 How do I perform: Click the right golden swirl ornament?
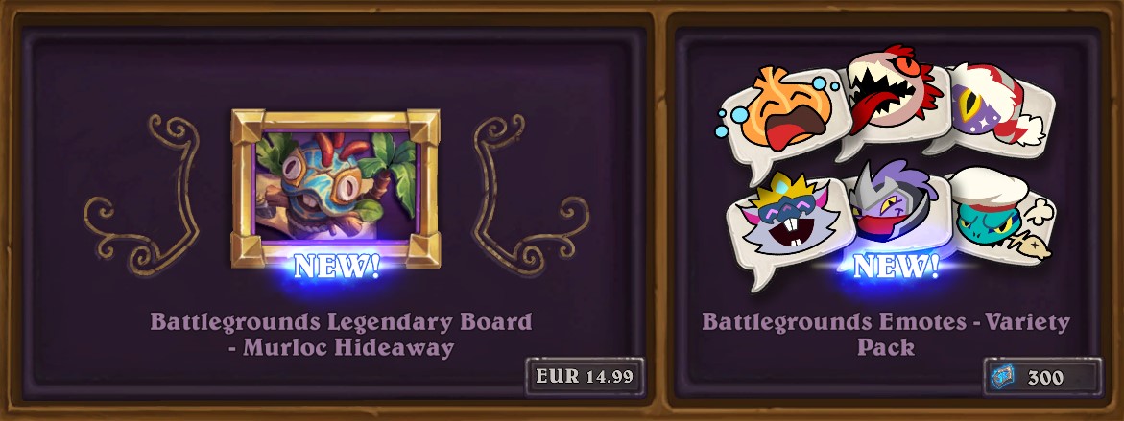[x=531, y=195]
